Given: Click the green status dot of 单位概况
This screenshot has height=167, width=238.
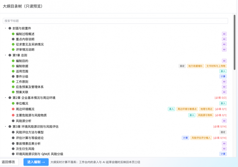Looking at the screenshot, I should (13, 104).
